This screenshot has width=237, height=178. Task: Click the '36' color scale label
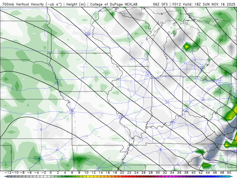179,173
